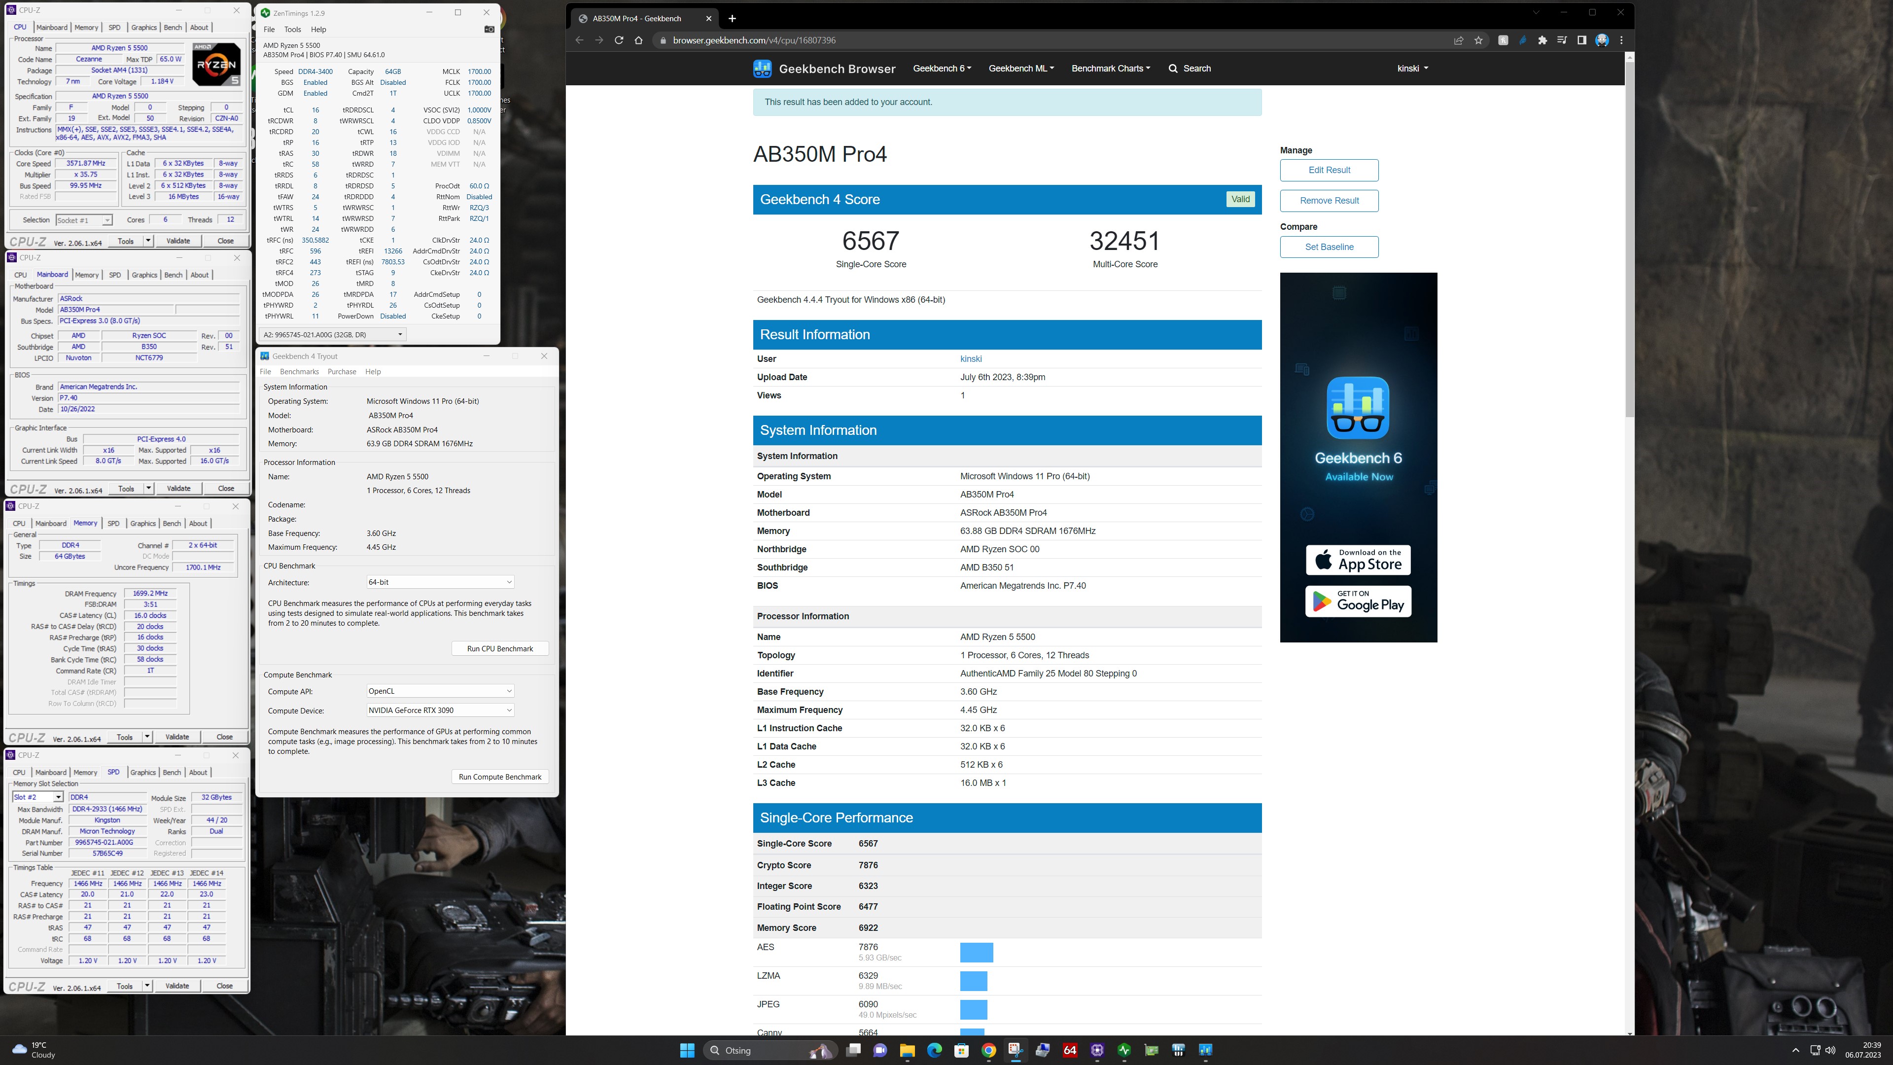The image size is (1893, 1065).
Task: Open weather widget showing 19°C Cloudy
Action: pos(35,1050)
